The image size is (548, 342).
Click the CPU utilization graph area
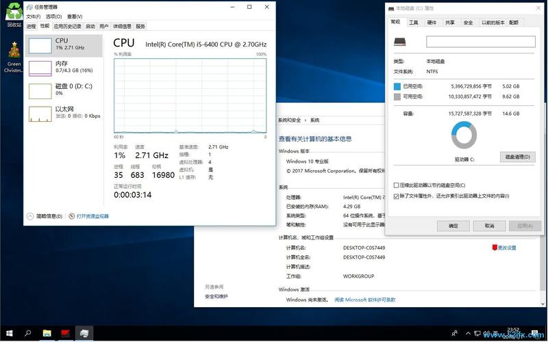pyautogui.click(x=190, y=96)
